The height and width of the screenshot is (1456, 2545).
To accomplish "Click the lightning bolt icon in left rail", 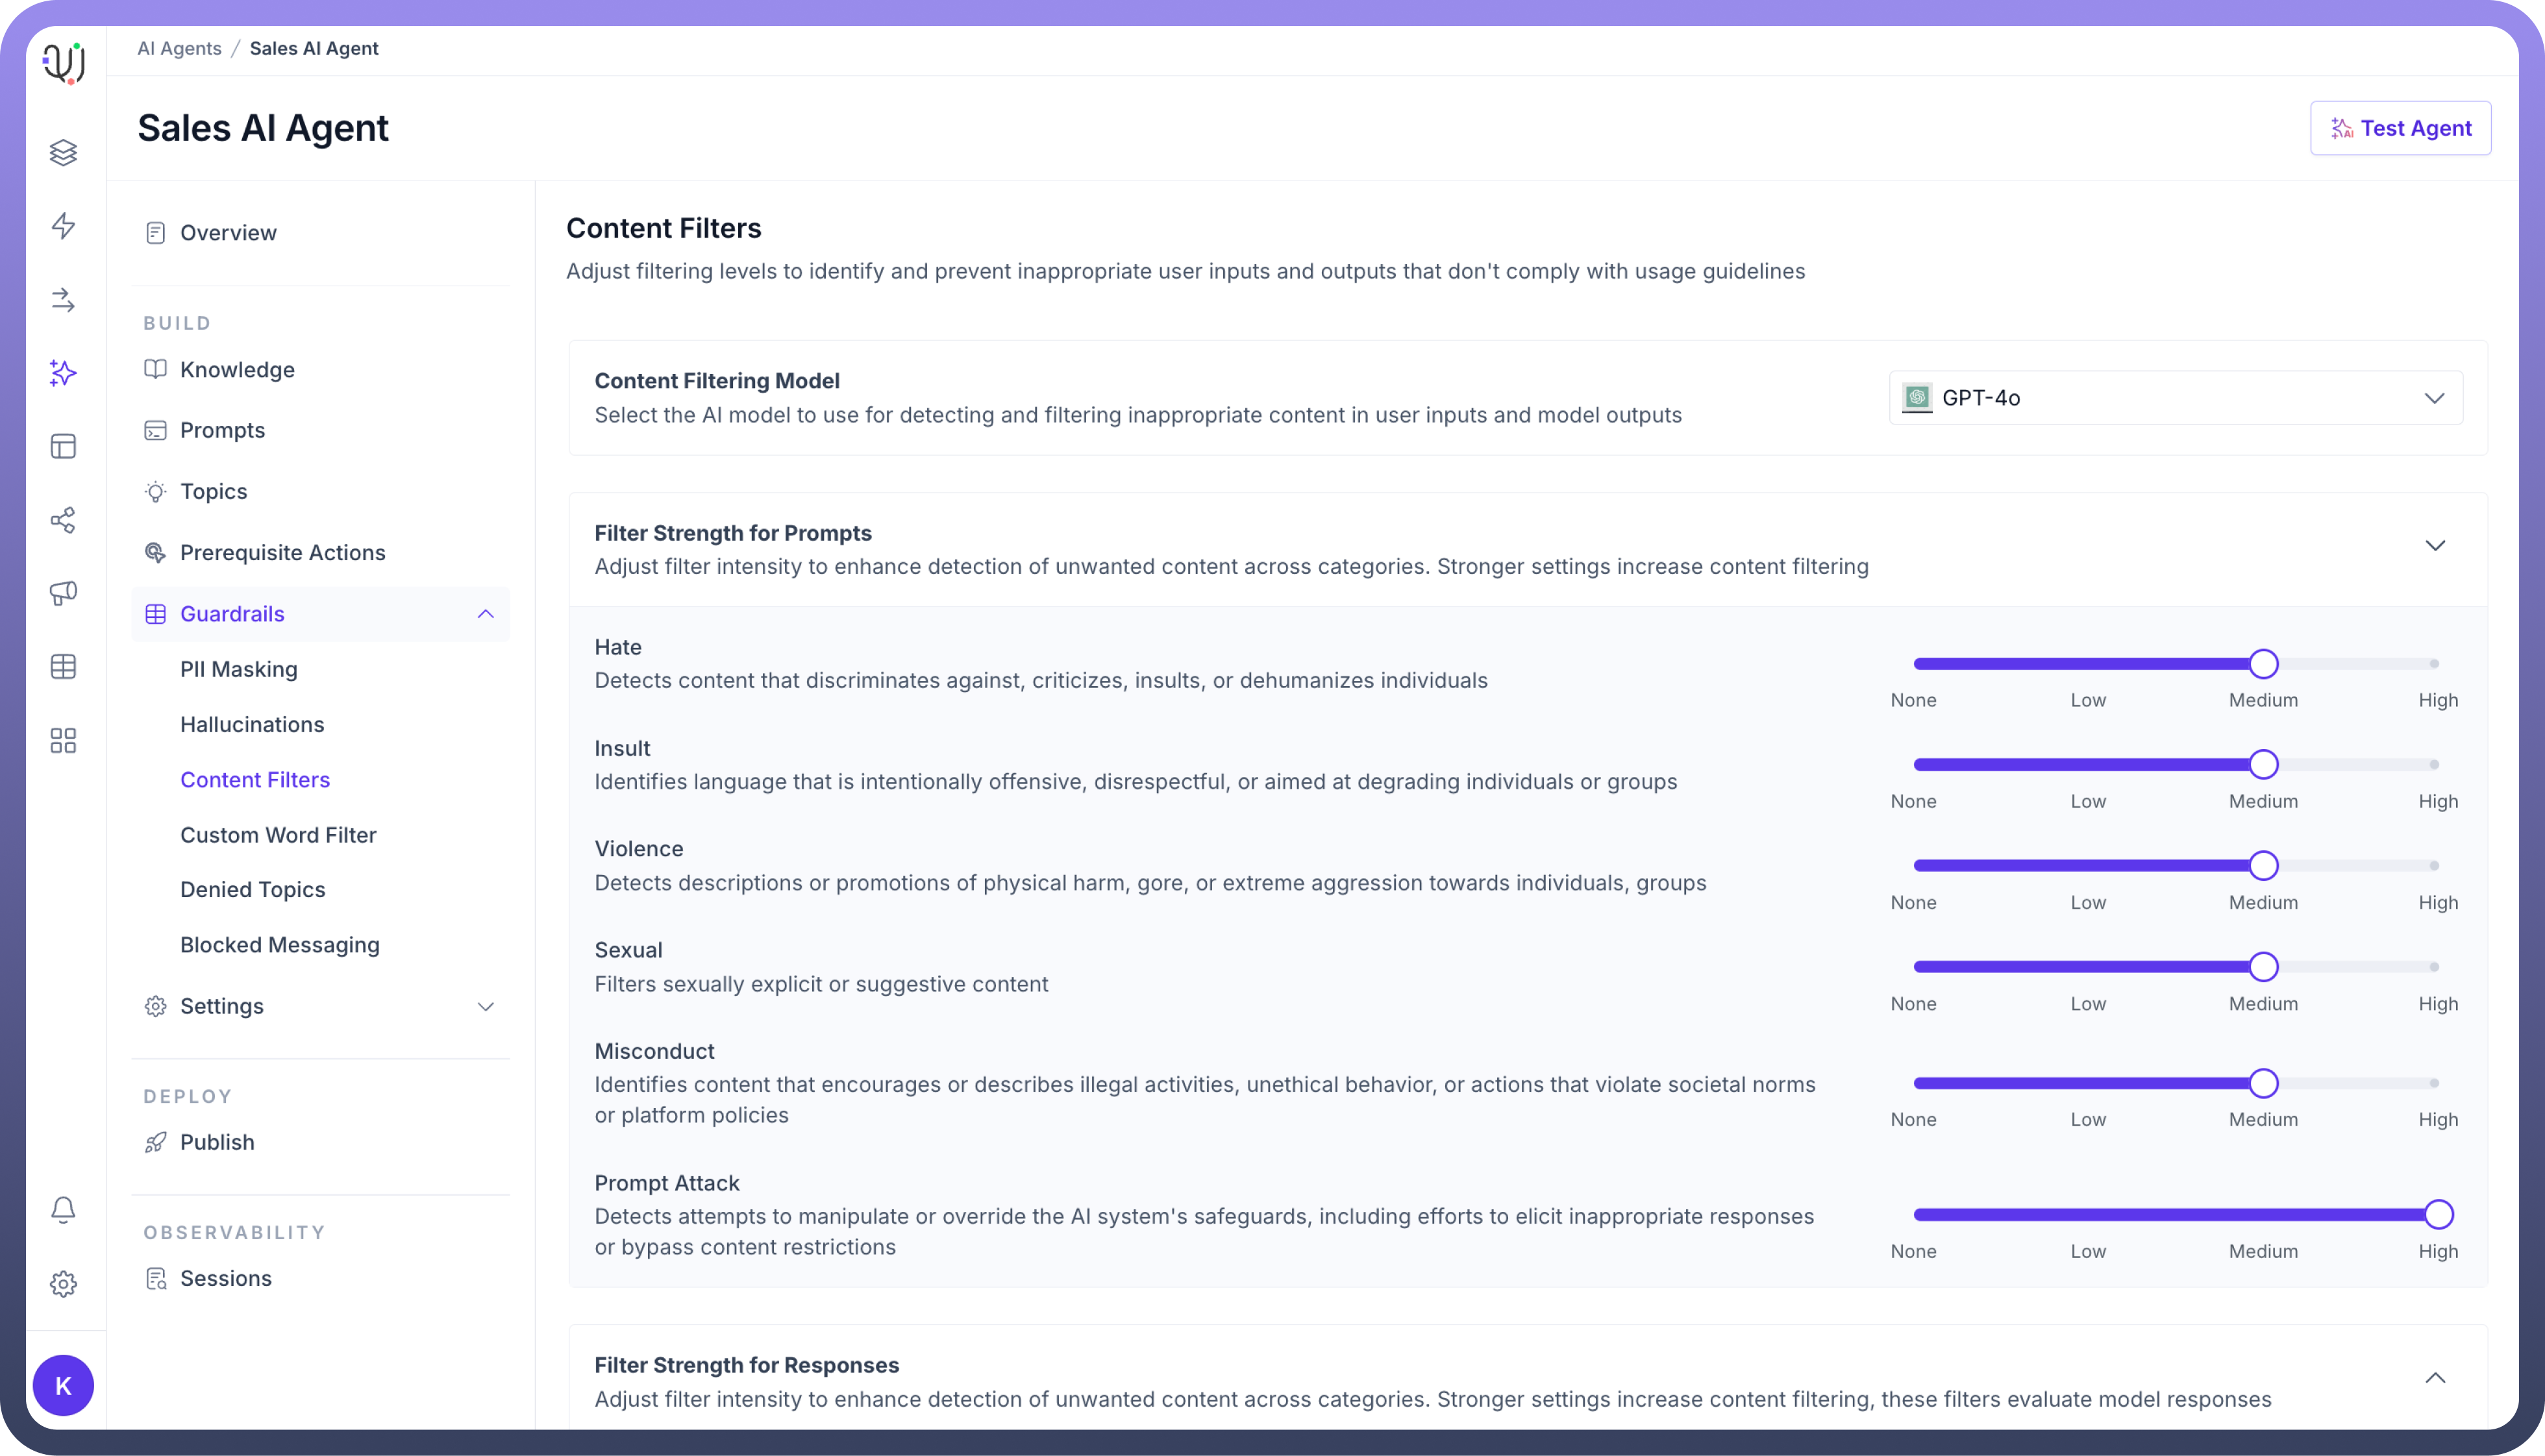I will click(63, 226).
